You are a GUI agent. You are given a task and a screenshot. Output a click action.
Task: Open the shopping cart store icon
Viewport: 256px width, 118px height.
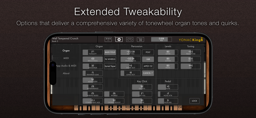[x=140, y=39]
